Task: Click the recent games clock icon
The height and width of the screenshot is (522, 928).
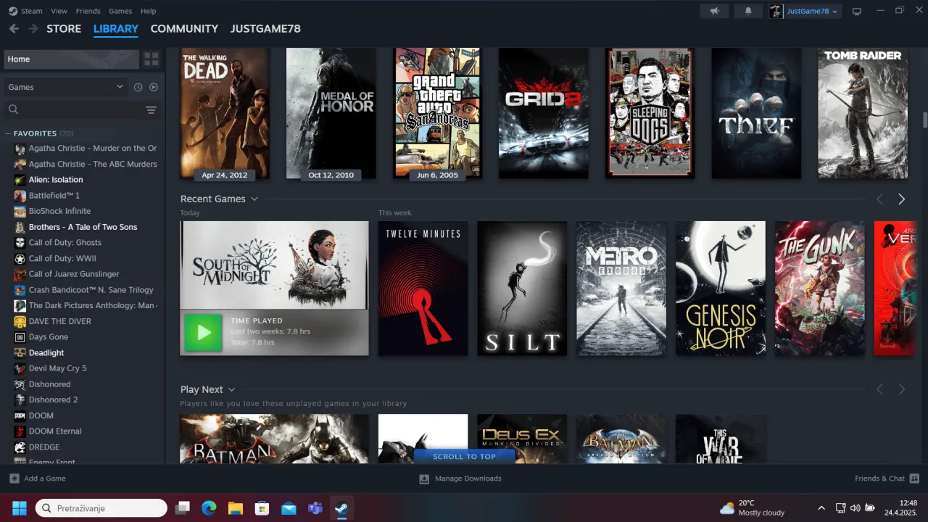Action: click(138, 87)
